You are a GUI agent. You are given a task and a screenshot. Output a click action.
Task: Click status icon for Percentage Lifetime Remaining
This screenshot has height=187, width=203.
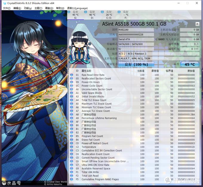tap(72, 118)
